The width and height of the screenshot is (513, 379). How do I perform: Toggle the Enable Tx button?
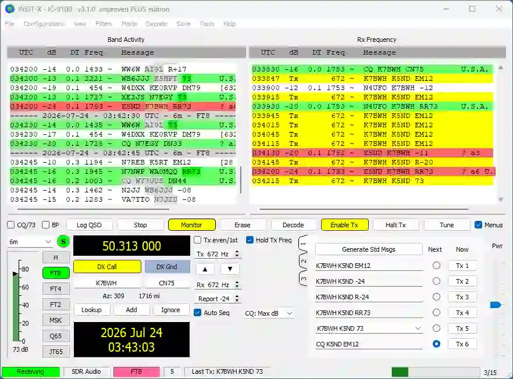pyautogui.click(x=344, y=225)
